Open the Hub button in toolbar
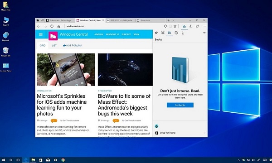This screenshot has height=163, width=272. click(x=184, y=26)
